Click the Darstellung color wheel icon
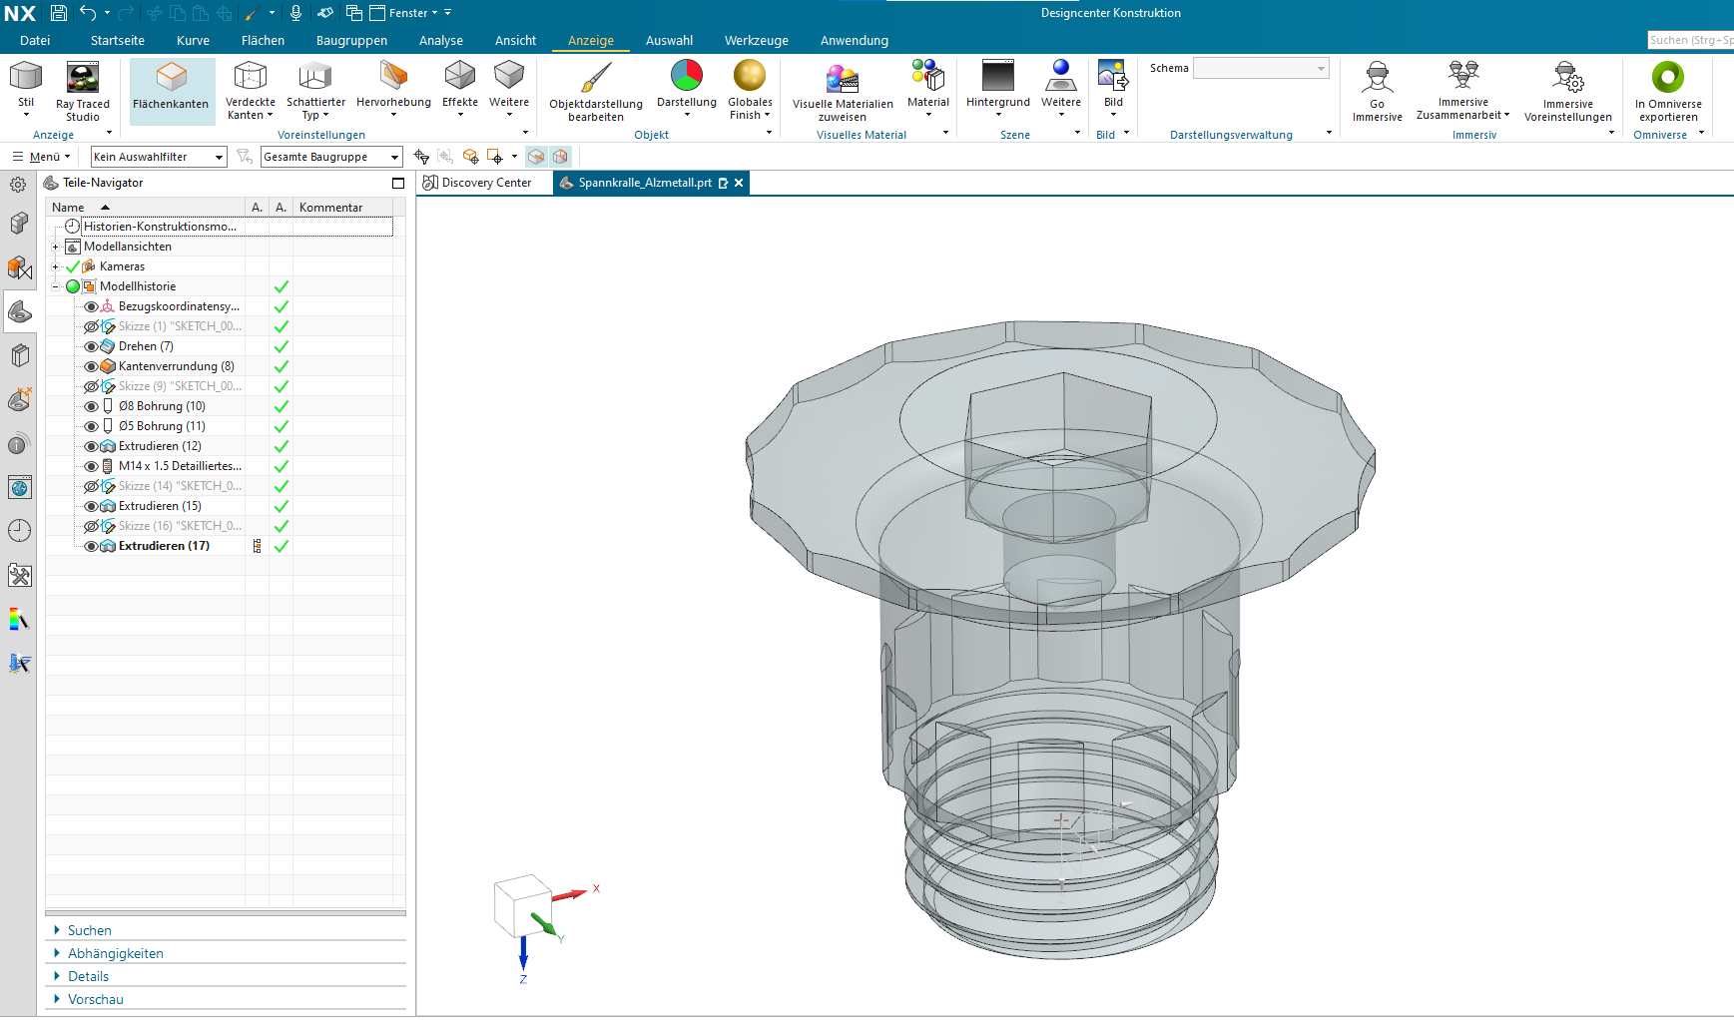 coord(687,76)
